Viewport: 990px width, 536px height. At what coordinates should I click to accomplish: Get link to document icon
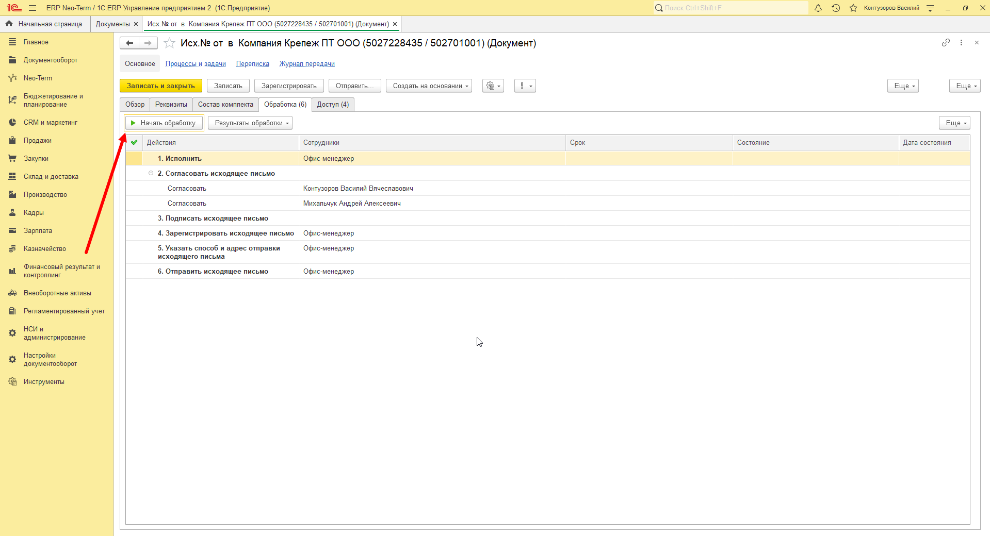(946, 43)
